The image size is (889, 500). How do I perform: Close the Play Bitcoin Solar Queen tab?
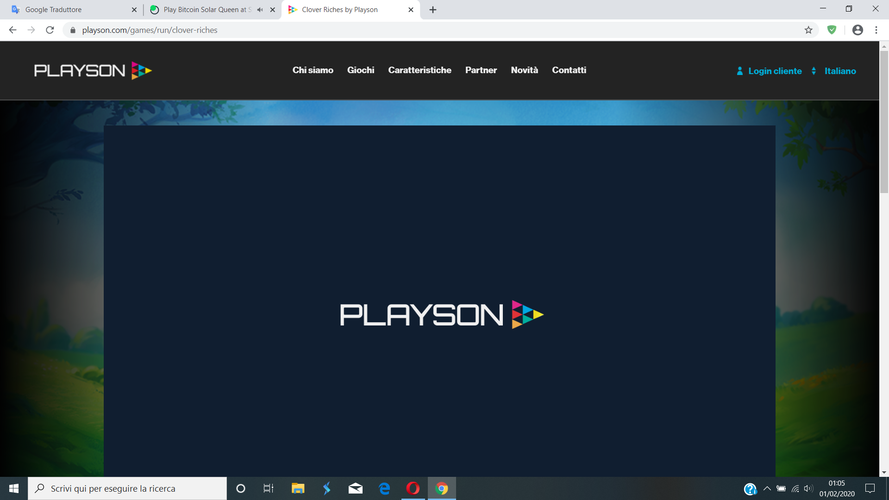(273, 10)
